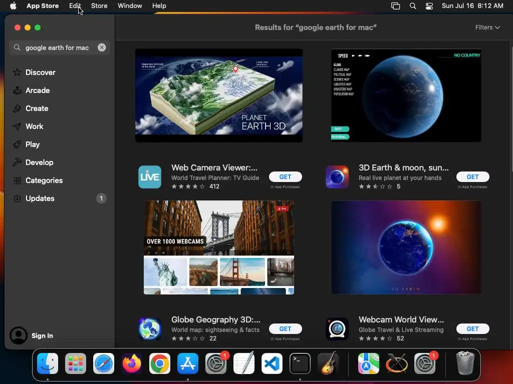The height and width of the screenshot is (384, 513).
Task: Open TextEdit from the dock
Action: click(x=244, y=363)
